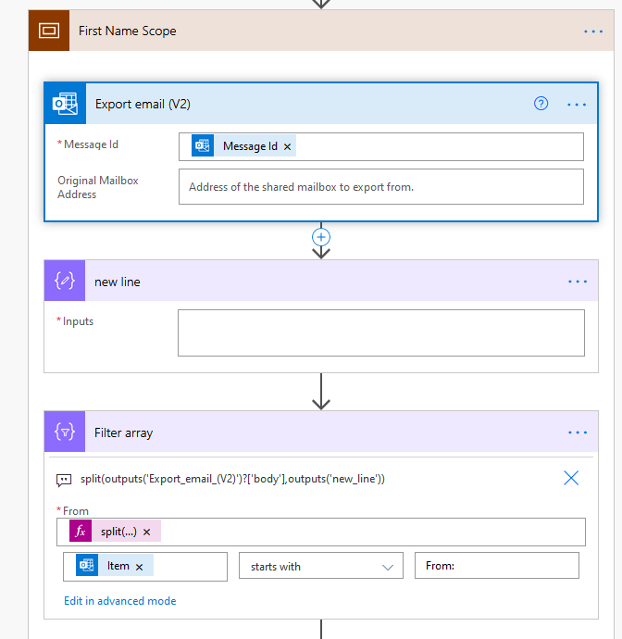Click the First Name Scope icon
Viewport: 622px width, 639px height.
coord(49,31)
